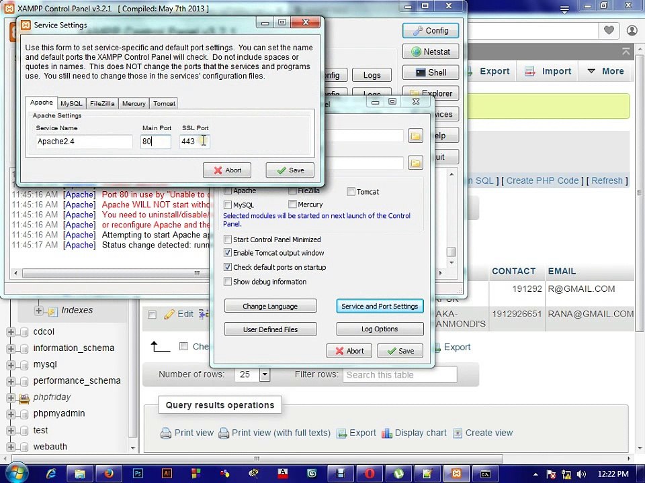The image size is (645, 483).
Task: Enable Start Control Panel Minimized
Action: coord(228,239)
